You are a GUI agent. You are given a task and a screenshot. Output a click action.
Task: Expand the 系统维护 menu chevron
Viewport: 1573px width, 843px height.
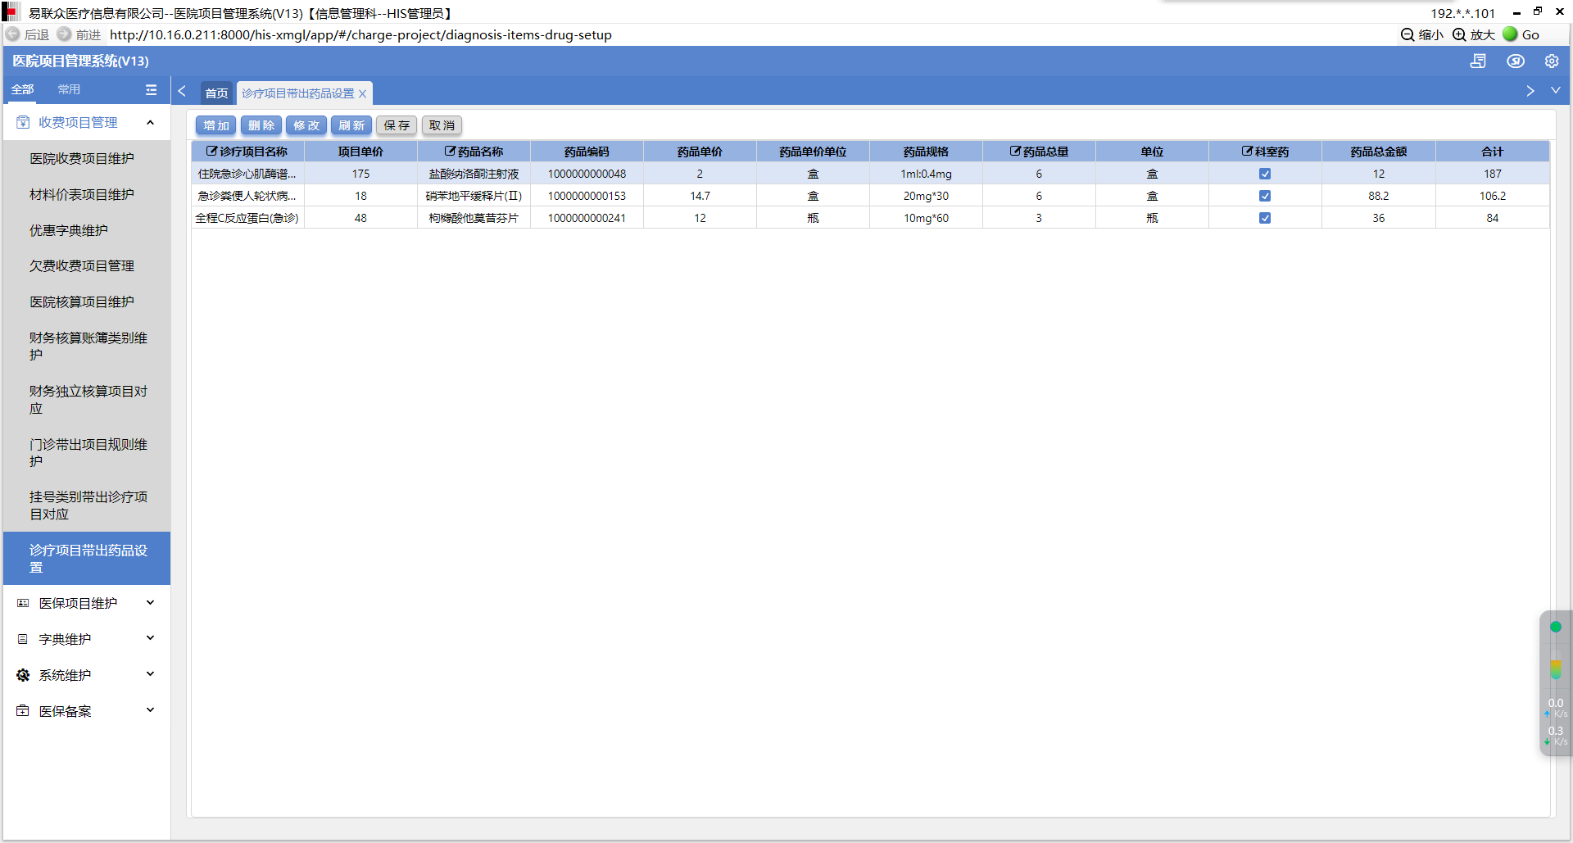[x=150, y=675]
